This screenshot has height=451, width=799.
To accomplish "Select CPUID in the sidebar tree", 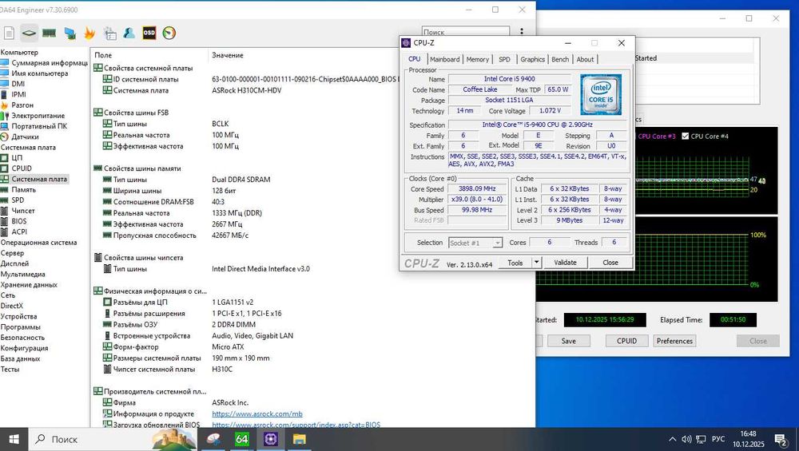I will [22, 168].
